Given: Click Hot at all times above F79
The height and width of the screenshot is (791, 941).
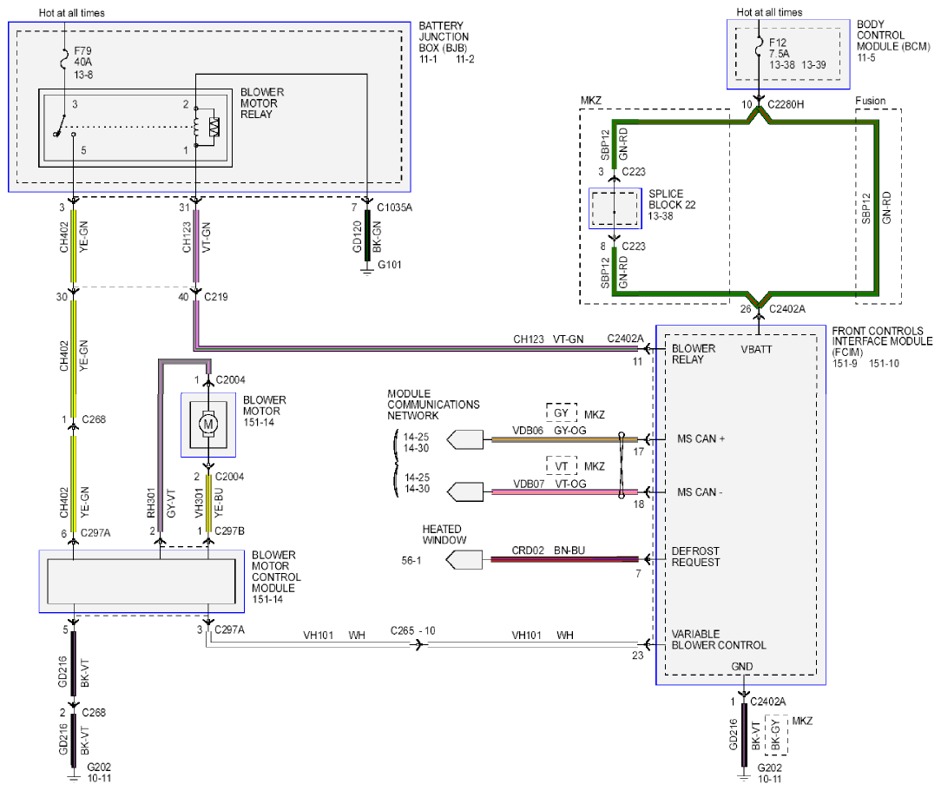Looking at the screenshot, I should [x=71, y=13].
